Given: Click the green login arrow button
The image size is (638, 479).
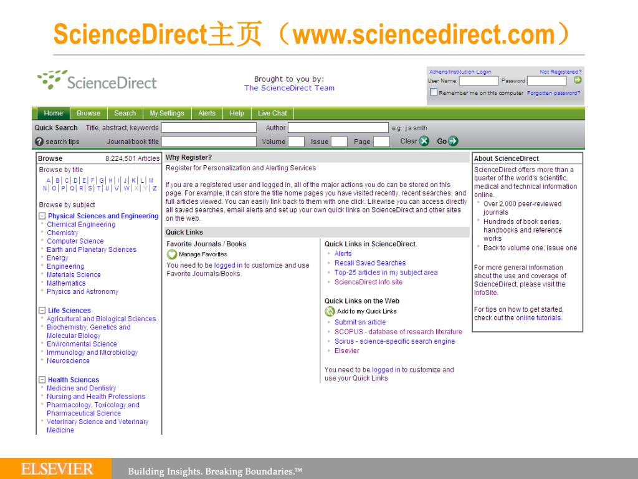Looking at the screenshot, I should pyautogui.click(x=577, y=80).
